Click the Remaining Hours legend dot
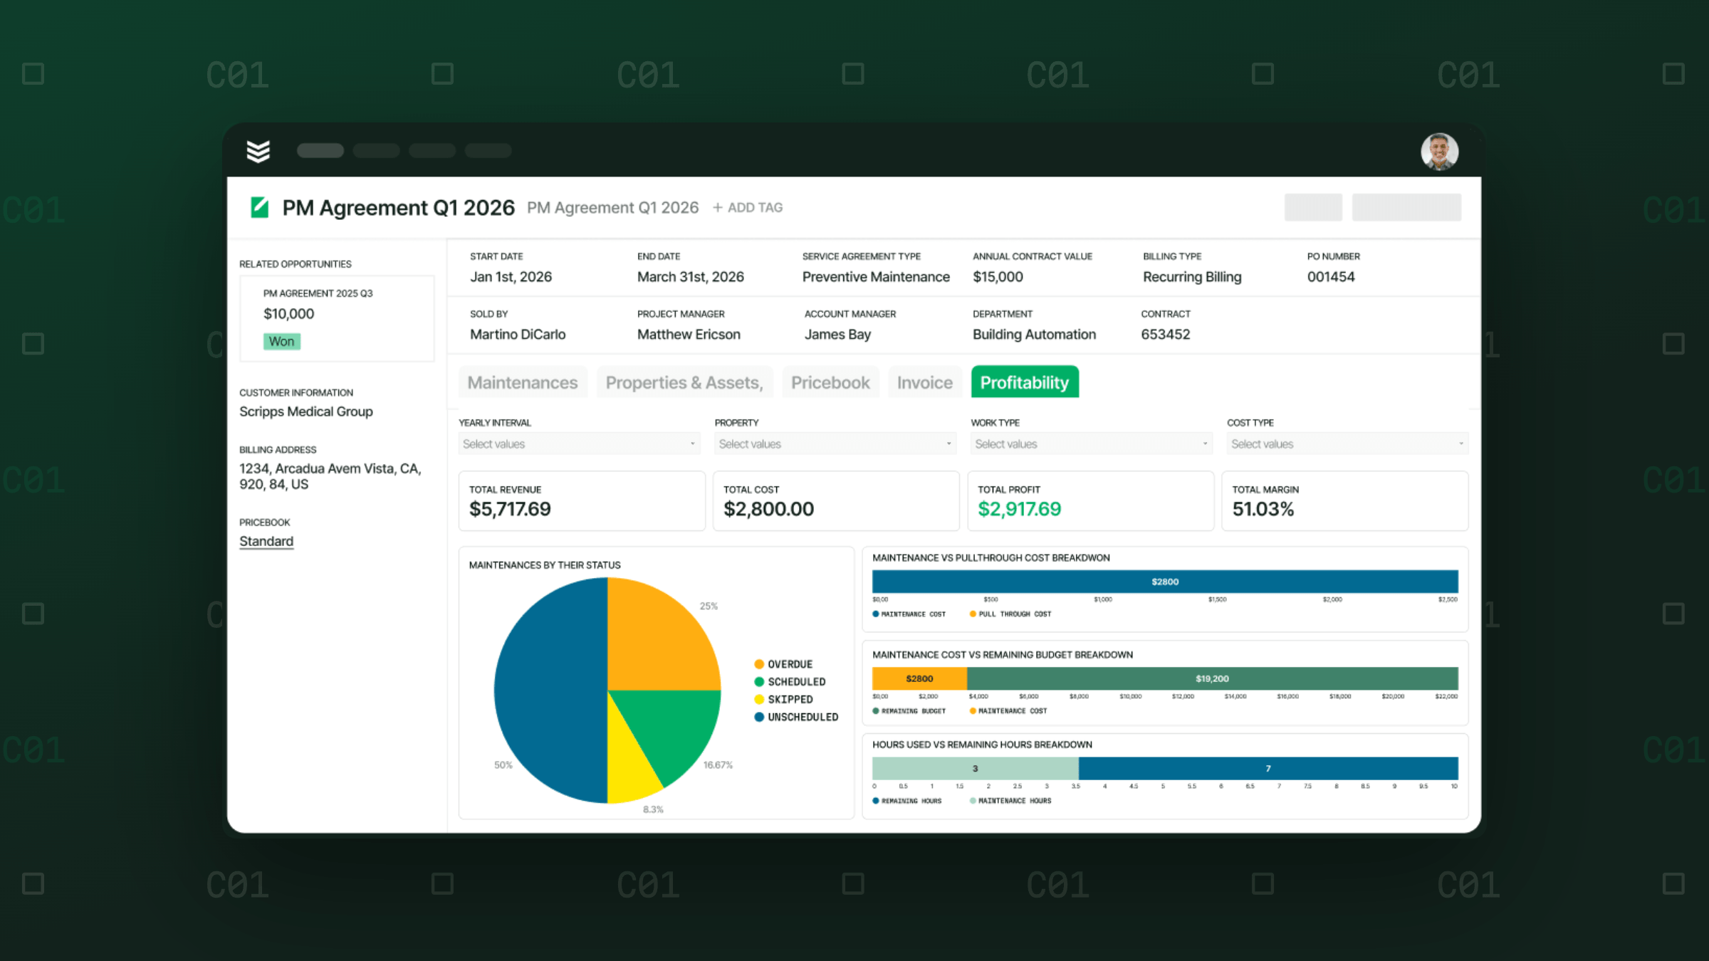 click(876, 801)
